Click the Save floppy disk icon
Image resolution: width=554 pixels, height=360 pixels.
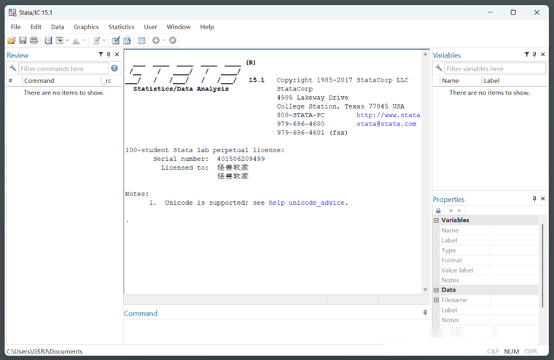[x=23, y=41]
